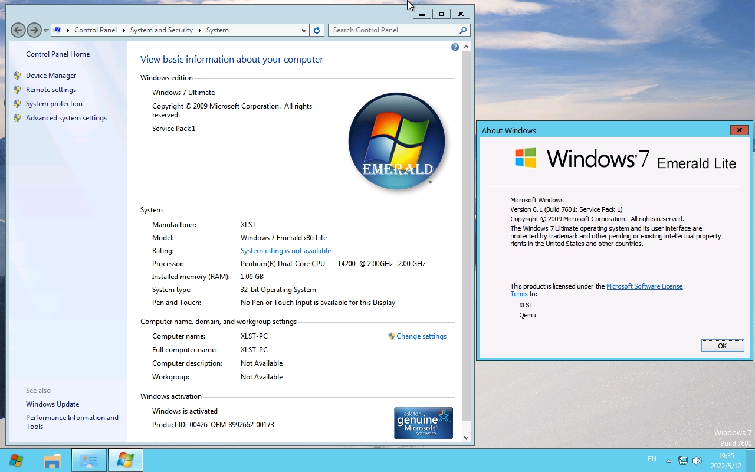The image size is (755, 472).
Task: Click the Control Panel icon in address bar
Action: pyautogui.click(x=57, y=30)
